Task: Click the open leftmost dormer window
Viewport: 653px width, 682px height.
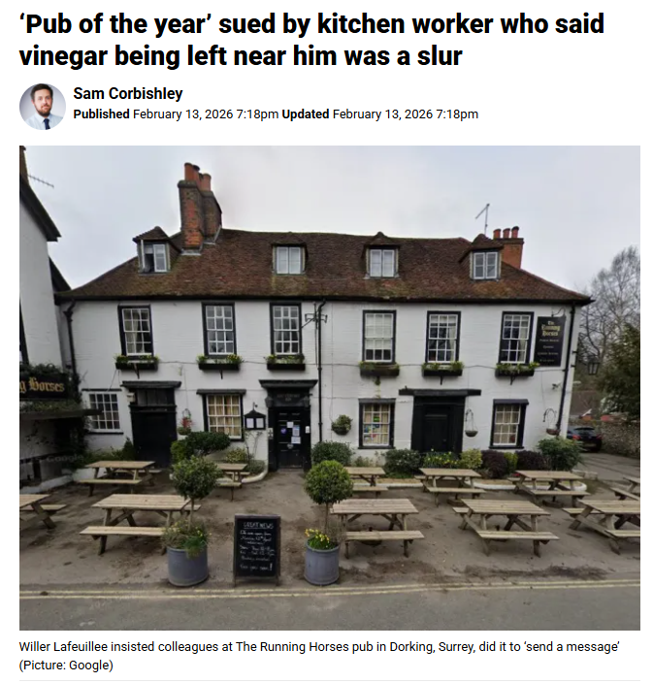Action: tap(155, 257)
